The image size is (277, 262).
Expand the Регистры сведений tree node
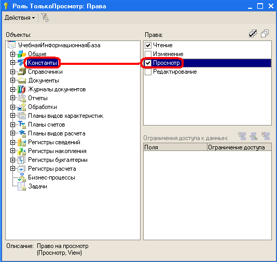click(x=12, y=142)
